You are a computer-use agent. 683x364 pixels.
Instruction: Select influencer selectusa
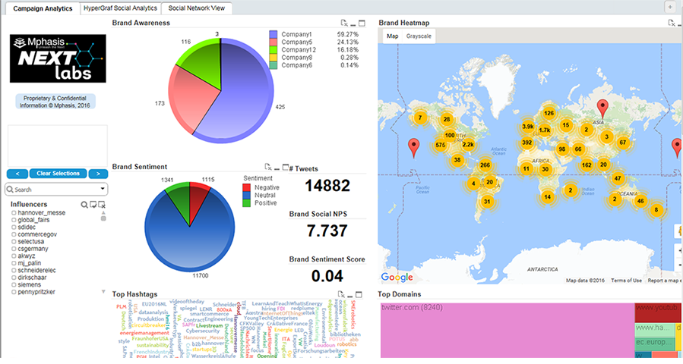point(28,241)
